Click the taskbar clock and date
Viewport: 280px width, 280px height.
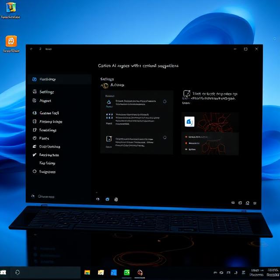coord(265,273)
